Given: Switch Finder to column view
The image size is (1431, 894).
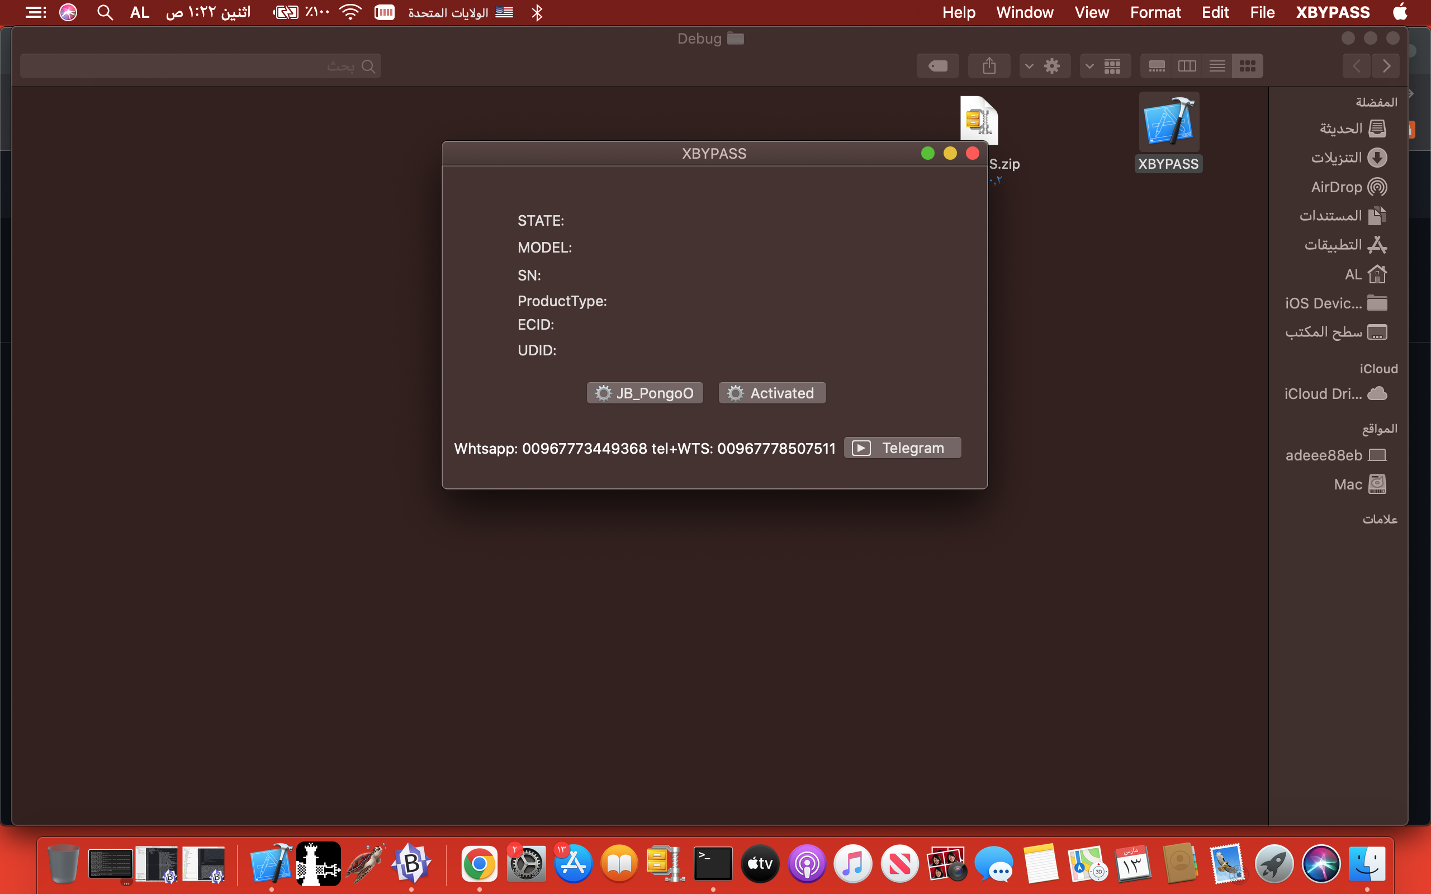Looking at the screenshot, I should coord(1187,65).
